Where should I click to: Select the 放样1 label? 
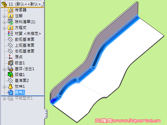[x=20, y=86]
